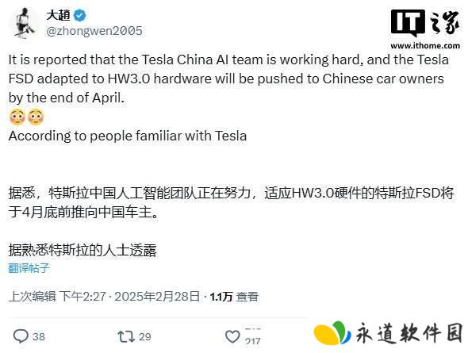The height and width of the screenshot is (353, 468).
Task: Click the first flushed face emoji
Action: pyautogui.click(x=17, y=117)
